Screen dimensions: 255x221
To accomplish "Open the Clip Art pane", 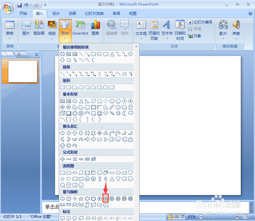I will click(39, 28).
